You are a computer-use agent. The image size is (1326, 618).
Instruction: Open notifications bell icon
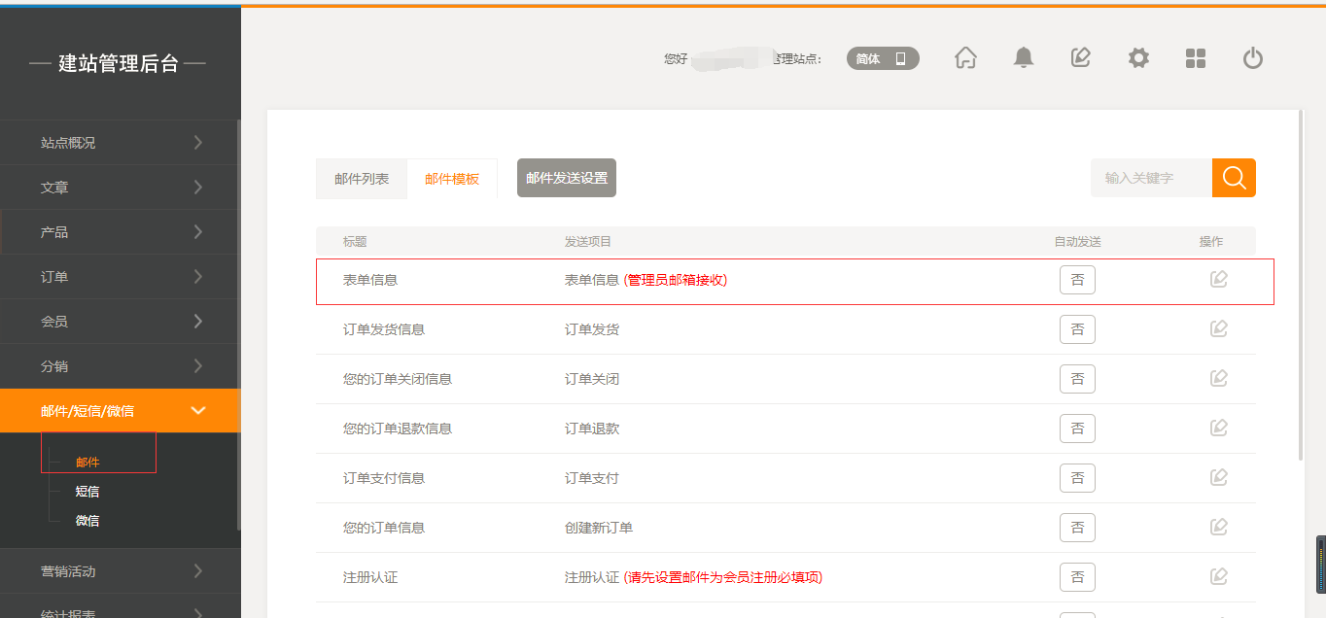(1023, 58)
